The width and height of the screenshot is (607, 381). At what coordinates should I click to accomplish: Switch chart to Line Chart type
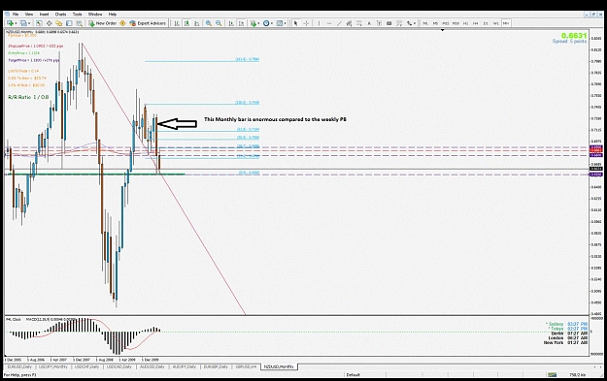[196, 23]
